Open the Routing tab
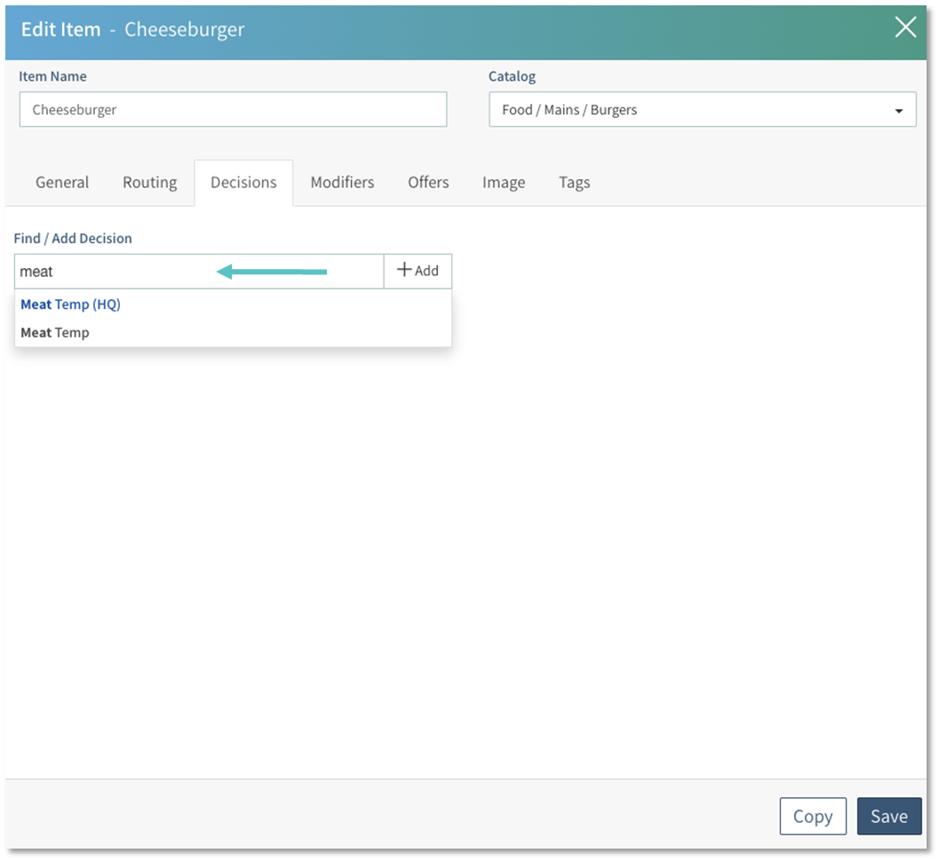939x861 pixels. [x=149, y=182]
